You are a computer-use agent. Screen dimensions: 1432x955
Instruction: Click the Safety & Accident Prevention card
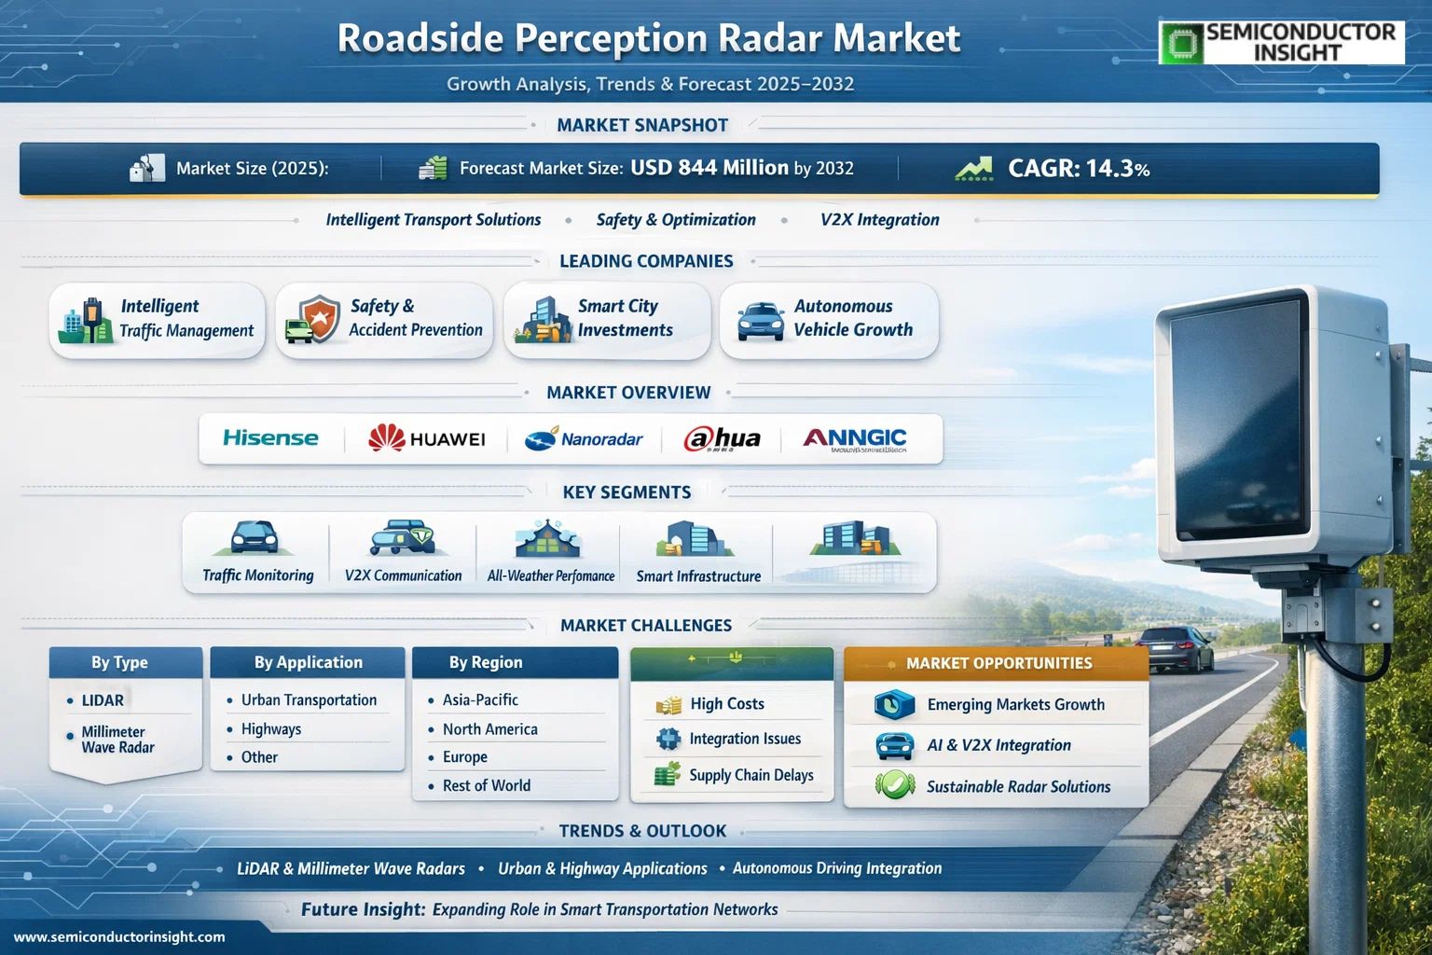tap(384, 321)
